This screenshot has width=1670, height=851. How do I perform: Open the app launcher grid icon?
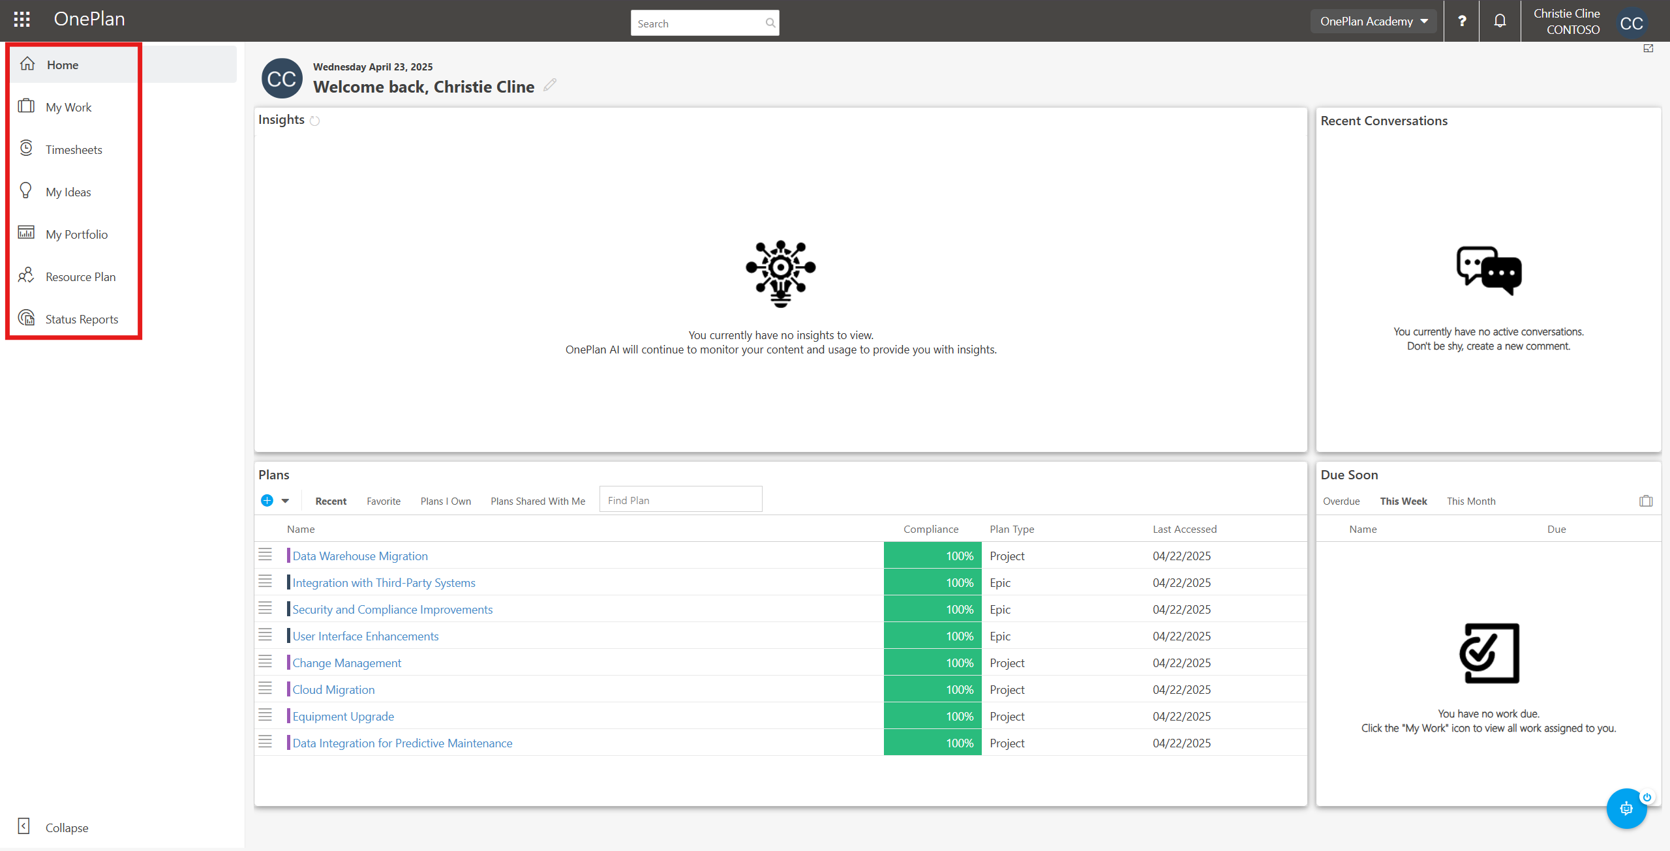pos(22,20)
